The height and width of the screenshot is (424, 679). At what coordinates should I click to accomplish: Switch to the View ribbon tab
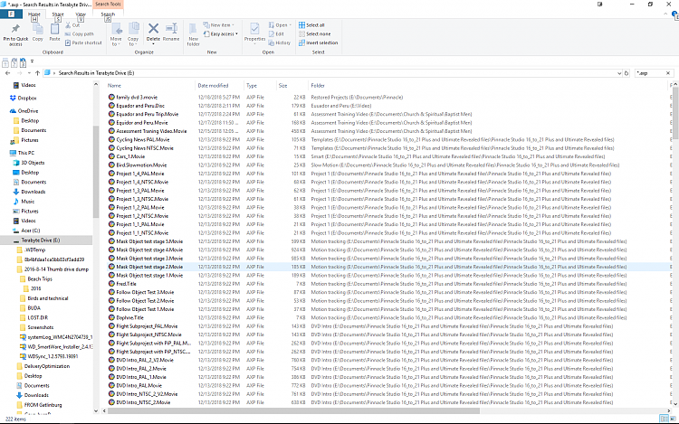pos(81,14)
